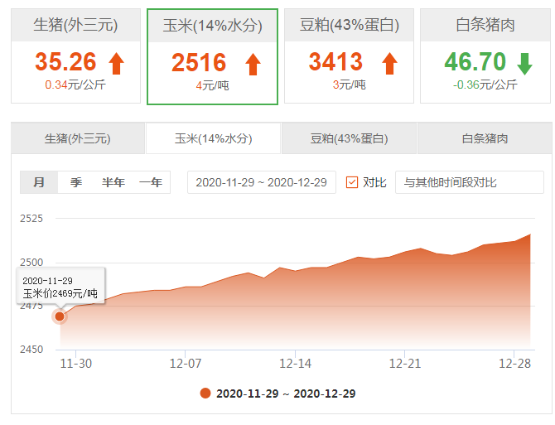Click the 2525 y-axis value
Viewport: 555px width, 425px height.
pyautogui.click(x=31, y=219)
